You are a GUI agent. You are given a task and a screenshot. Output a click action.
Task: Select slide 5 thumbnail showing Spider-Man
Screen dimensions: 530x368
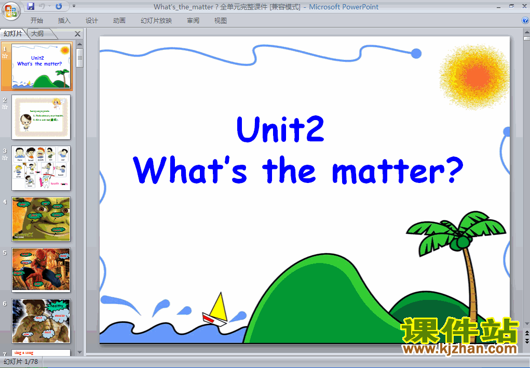41,270
